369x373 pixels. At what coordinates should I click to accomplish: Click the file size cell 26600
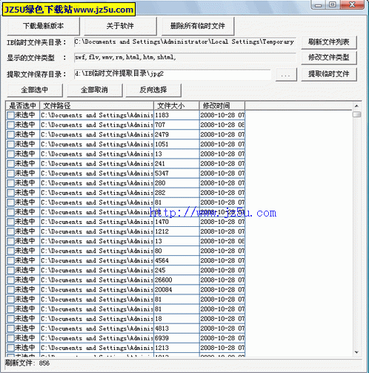[176, 280]
